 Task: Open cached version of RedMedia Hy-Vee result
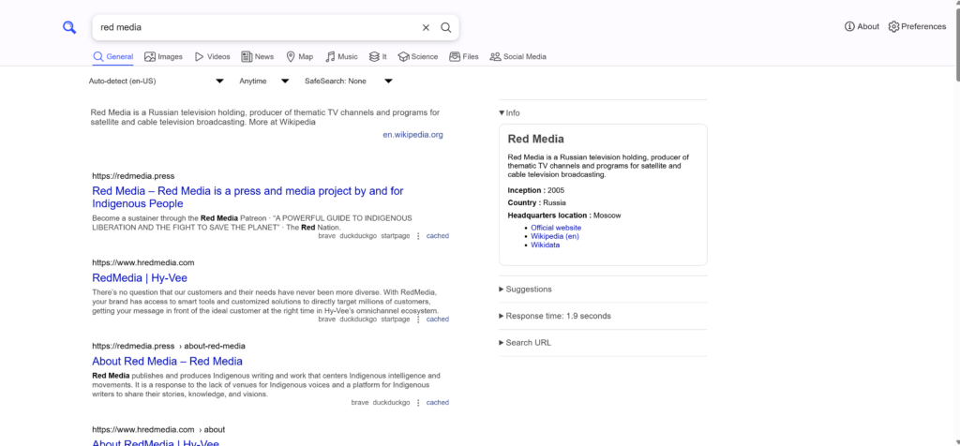click(438, 320)
